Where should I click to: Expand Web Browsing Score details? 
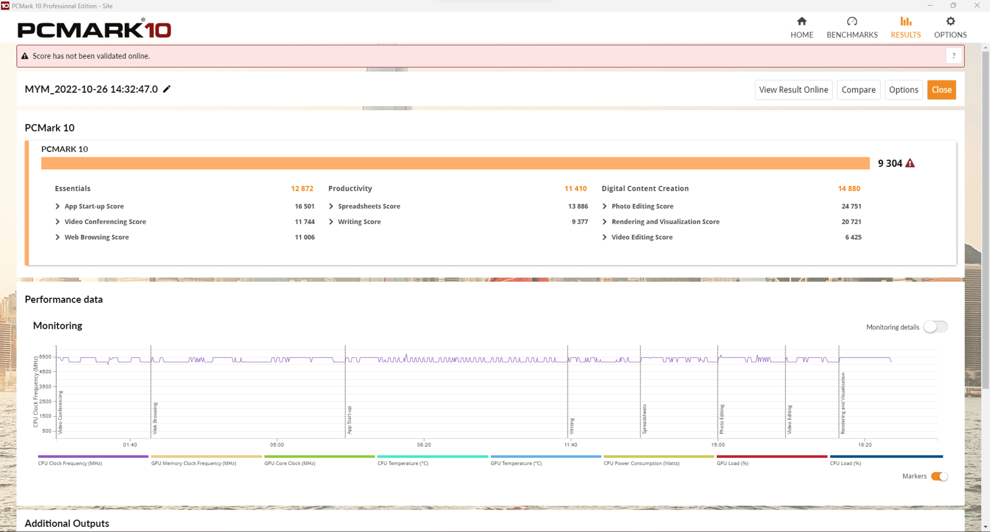click(x=58, y=237)
